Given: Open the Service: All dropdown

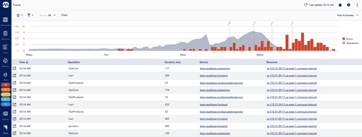Looking at the screenshot, I should [x=48, y=15].
